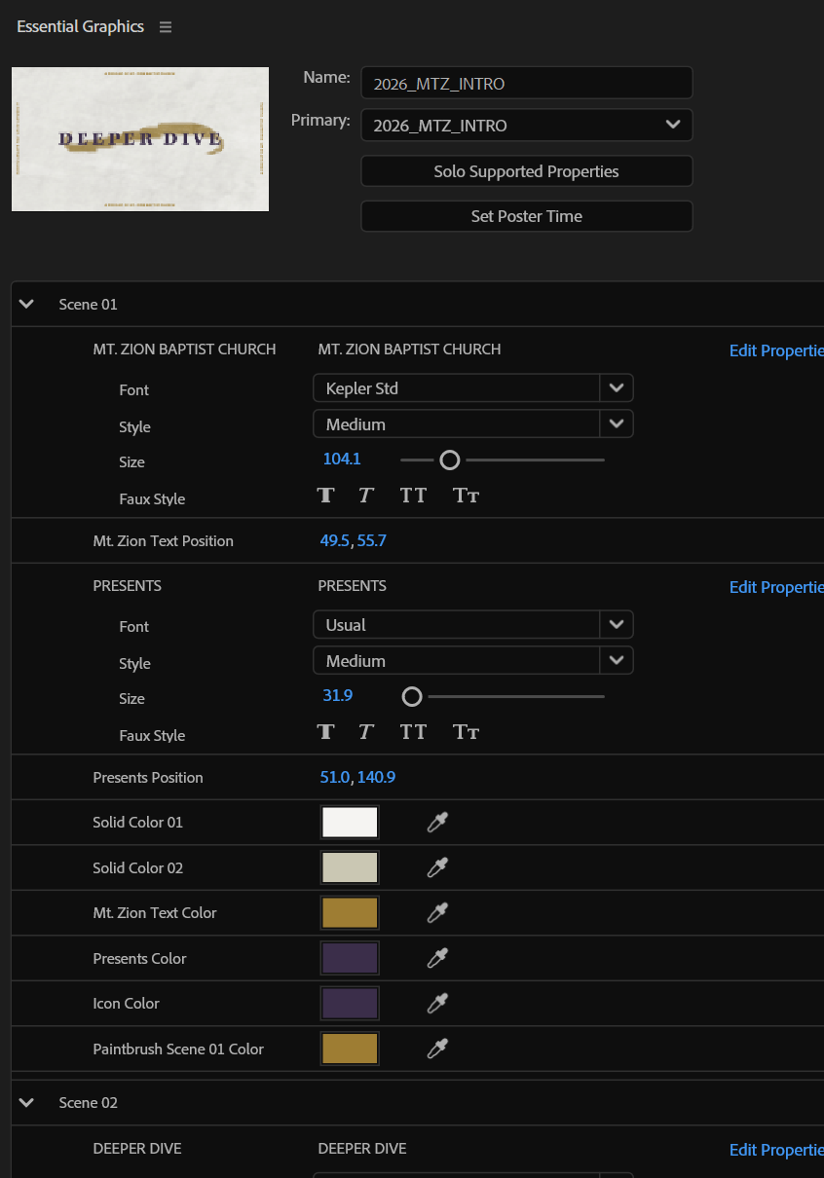Image resolution: width=824 pixels, height=1178 pixels.
Task: Enable all caps for PRESENTS text
Action: click(413, 731)
